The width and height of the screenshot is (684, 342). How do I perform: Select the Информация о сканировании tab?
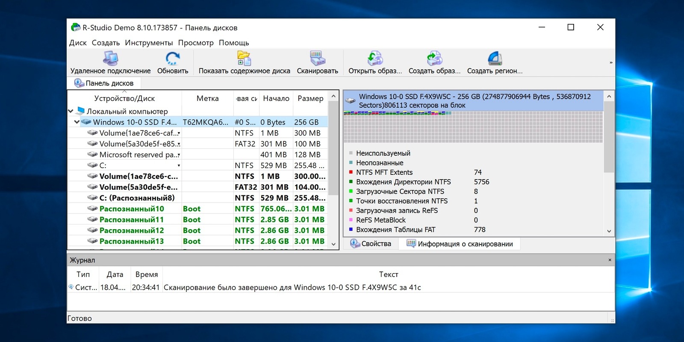460,244
